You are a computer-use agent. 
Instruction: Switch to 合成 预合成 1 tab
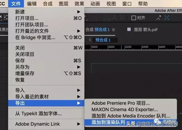point(98,30)
